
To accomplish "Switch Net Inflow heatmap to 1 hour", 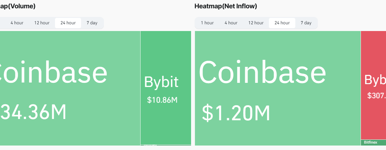I will (x=207, y=23).
